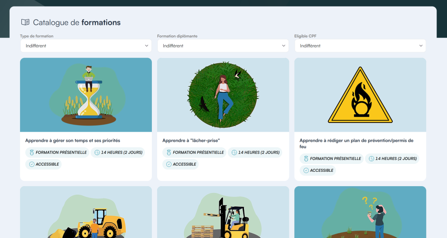Open 'Apprendre à gérer son temps et ses priorités'
The image size is (447, 238).
click(72, 141)
